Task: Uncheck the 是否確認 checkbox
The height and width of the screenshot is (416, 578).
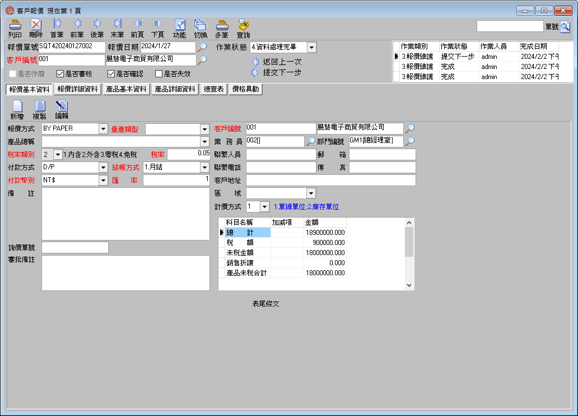Action: (111, 74)
